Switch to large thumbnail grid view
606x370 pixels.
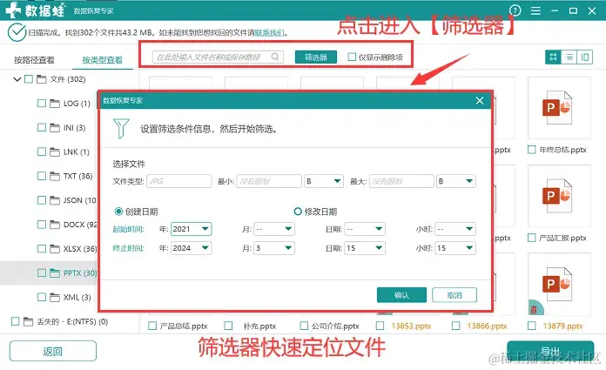coord(553,57)
